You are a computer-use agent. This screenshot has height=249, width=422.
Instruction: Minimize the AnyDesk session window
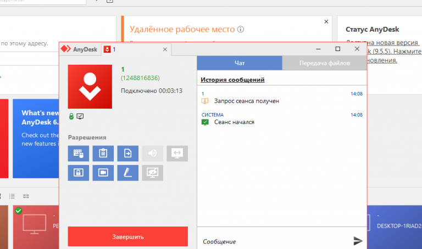pyautogui.click(x=318, y=49)
